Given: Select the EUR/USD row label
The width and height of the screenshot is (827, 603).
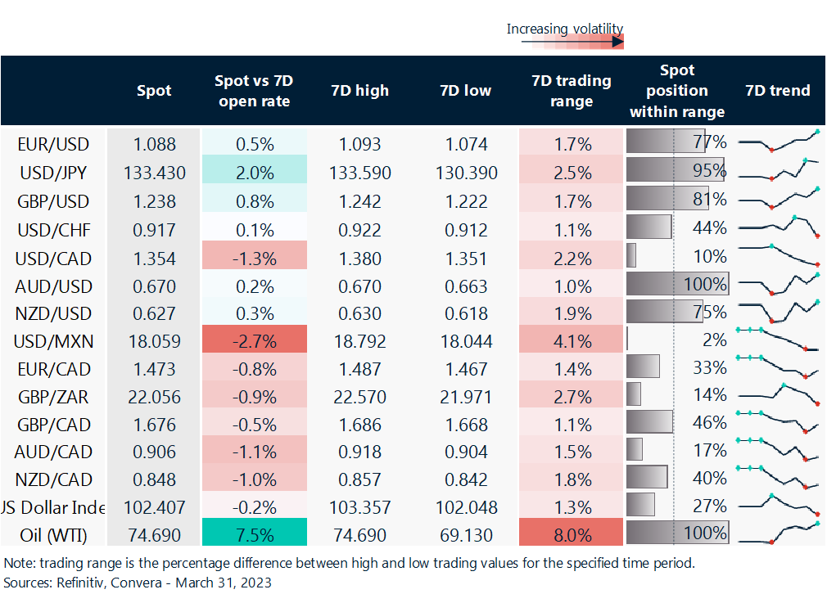Looking at the screenshot, I should pos(53,144).
